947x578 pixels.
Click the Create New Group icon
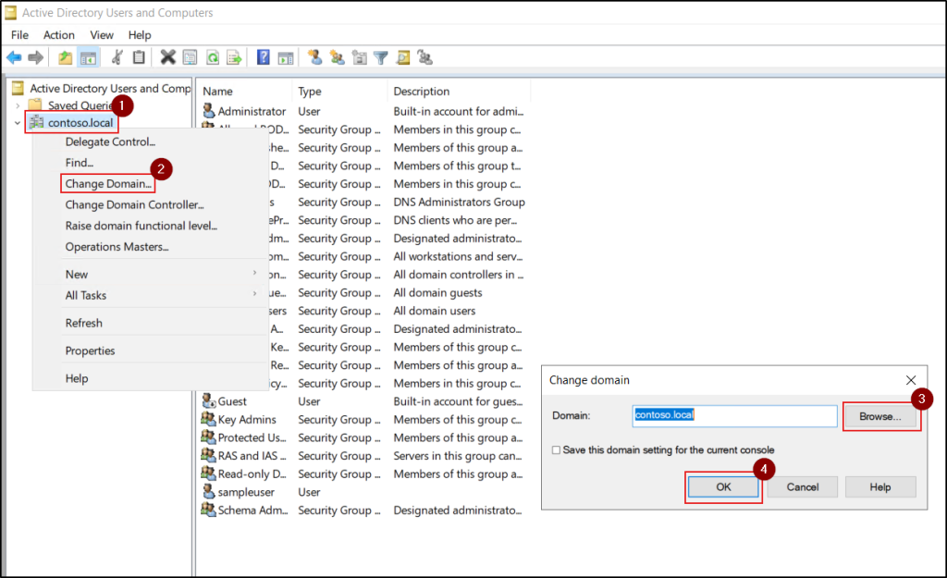(x=338, y=56)
